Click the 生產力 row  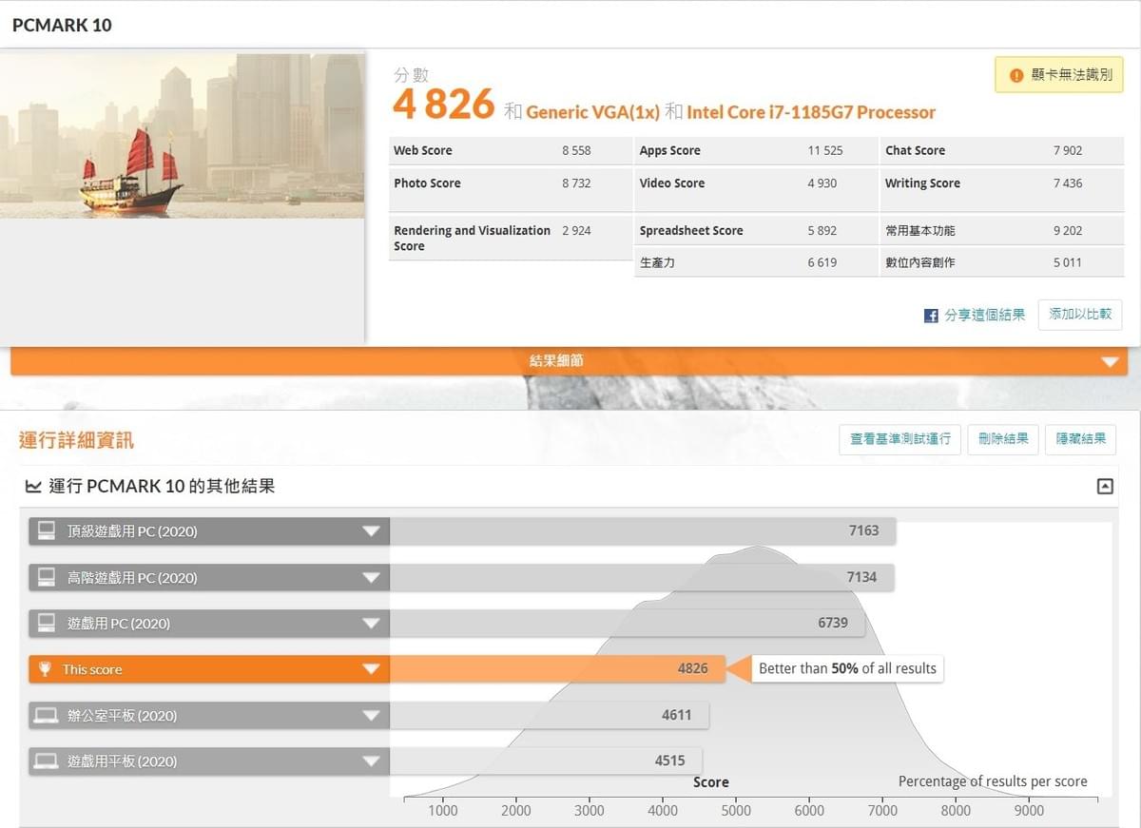point(756,262)
